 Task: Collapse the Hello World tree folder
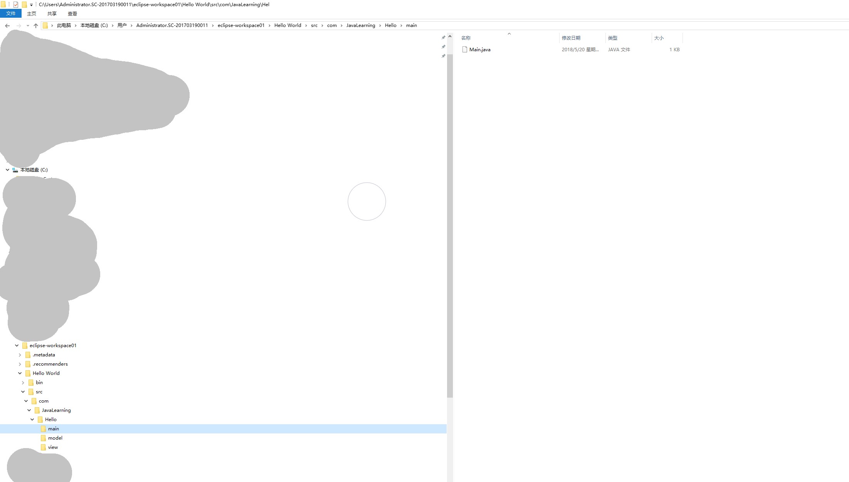pyautogui.click(x=20, y=373)
